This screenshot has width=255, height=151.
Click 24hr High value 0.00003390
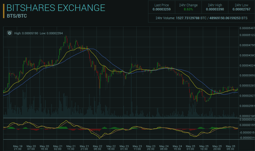pyautogui.click(x=215, y=9)
